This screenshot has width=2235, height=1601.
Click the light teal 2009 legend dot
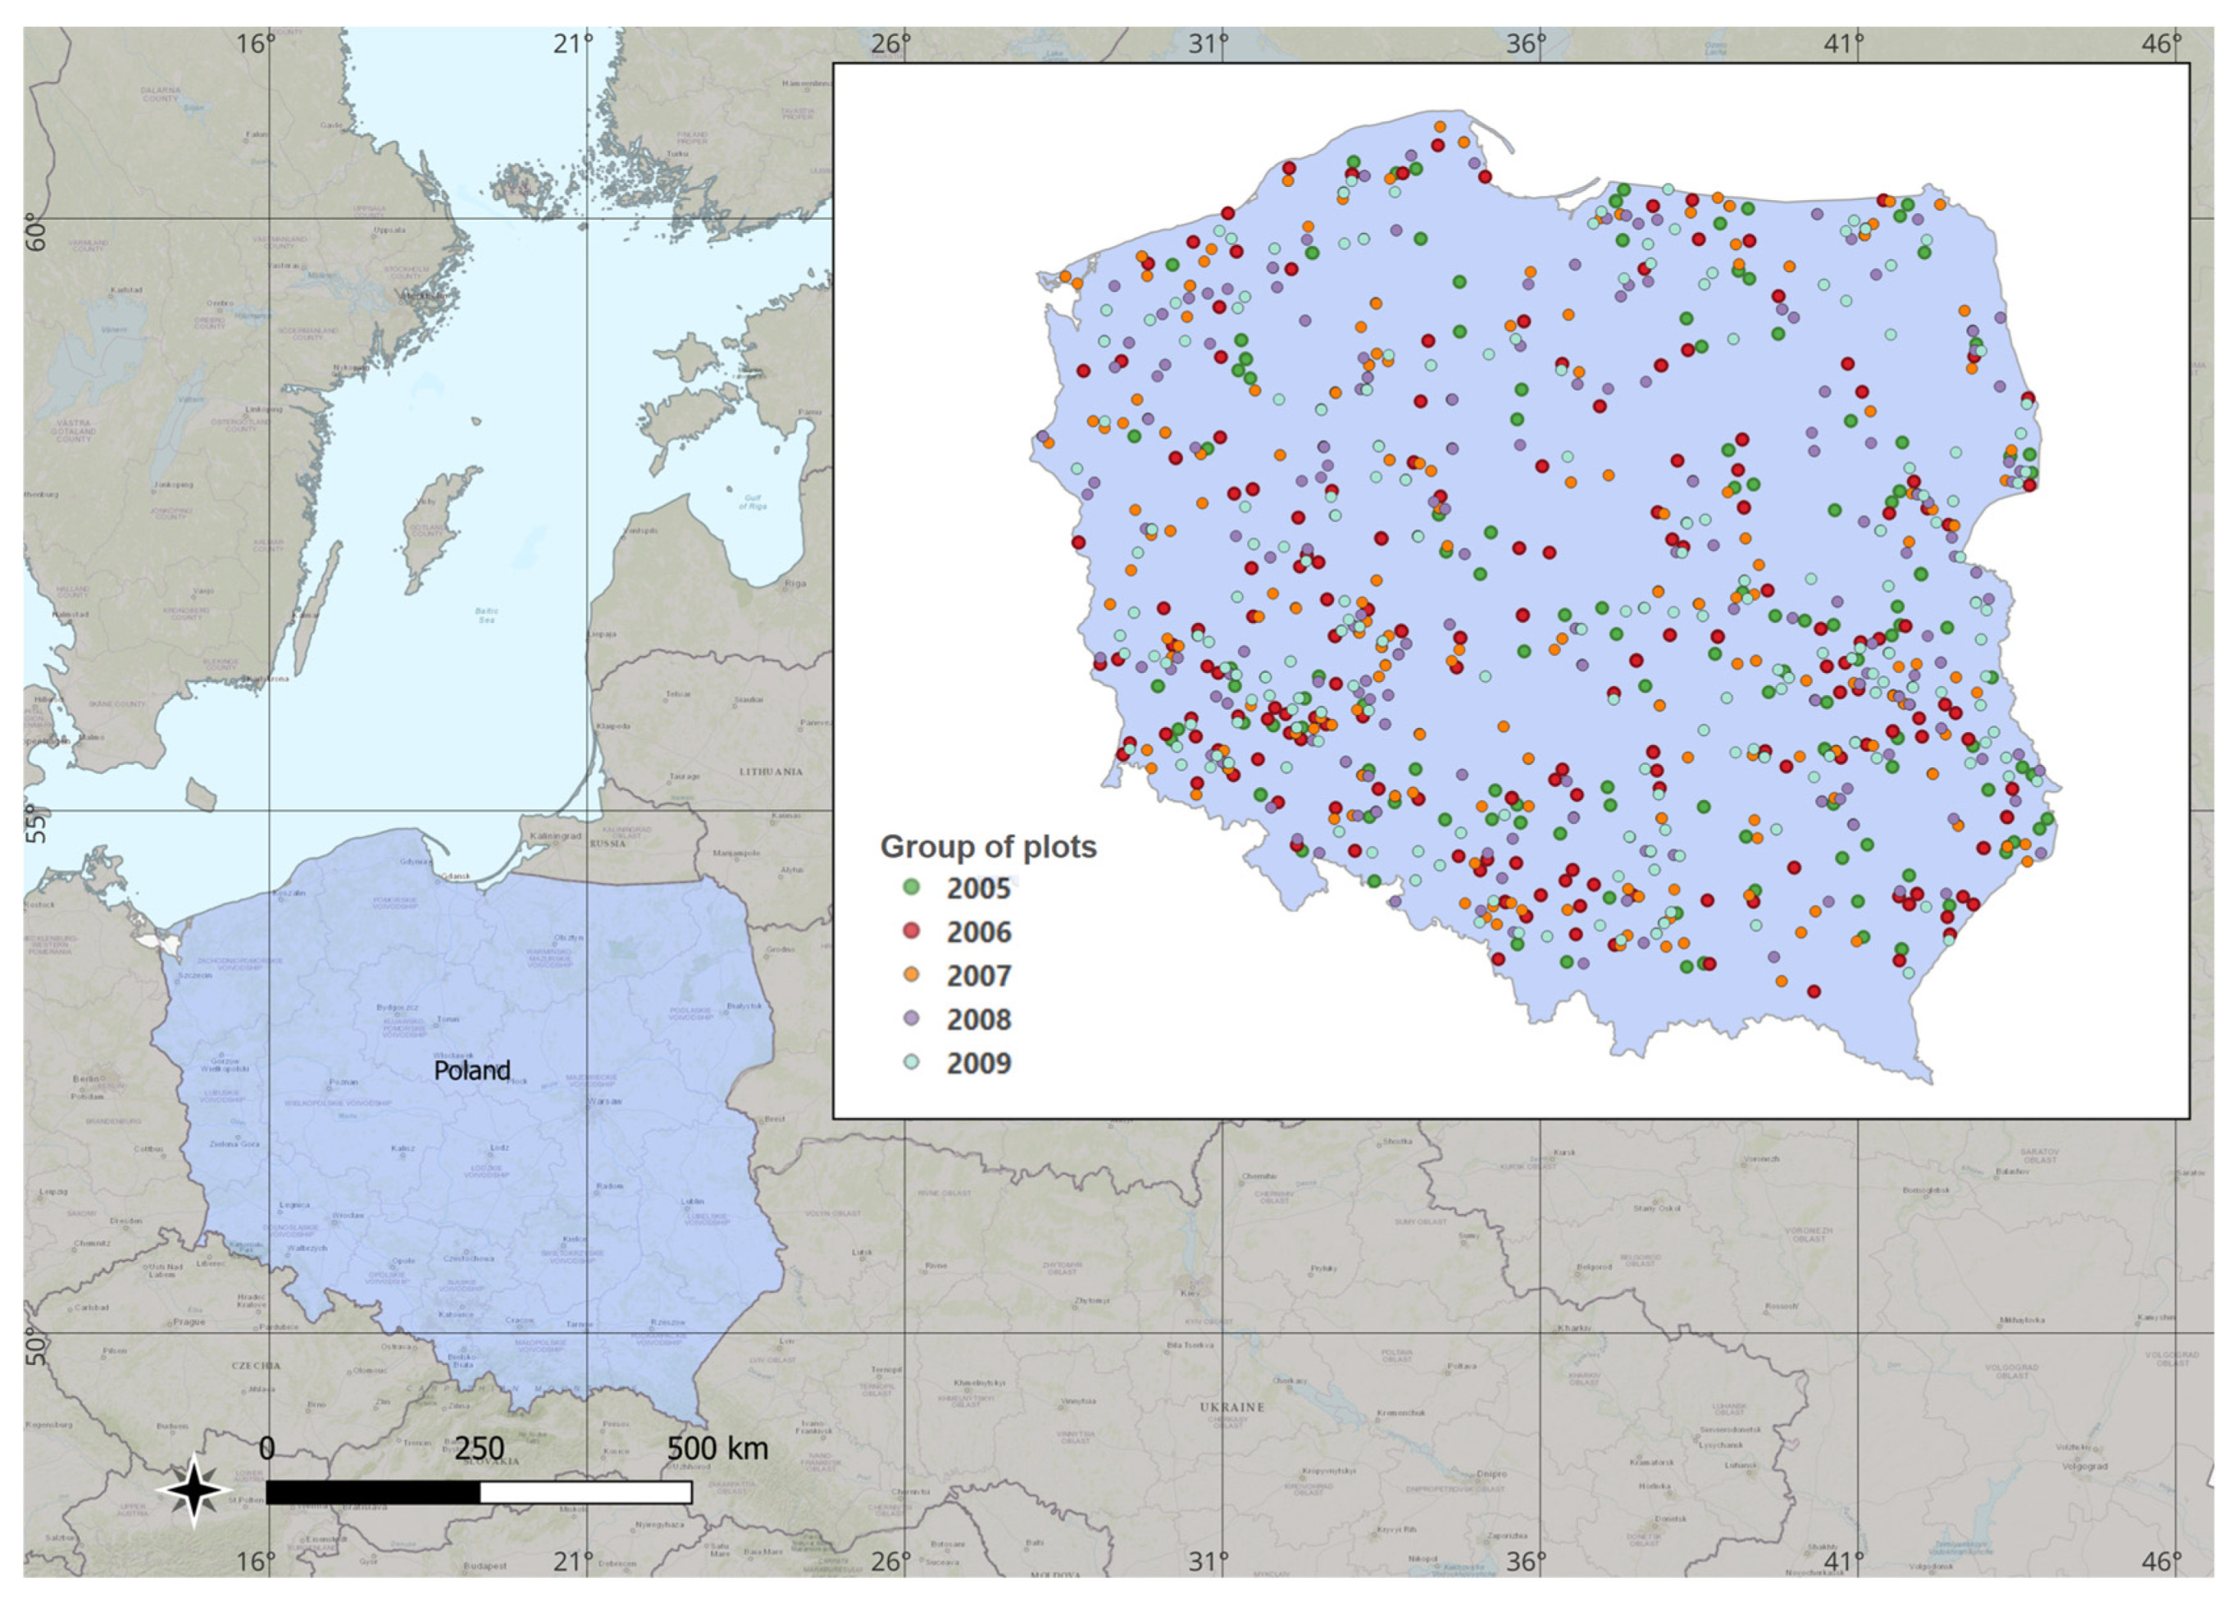pyautogui.click(x=912, y=1062)
